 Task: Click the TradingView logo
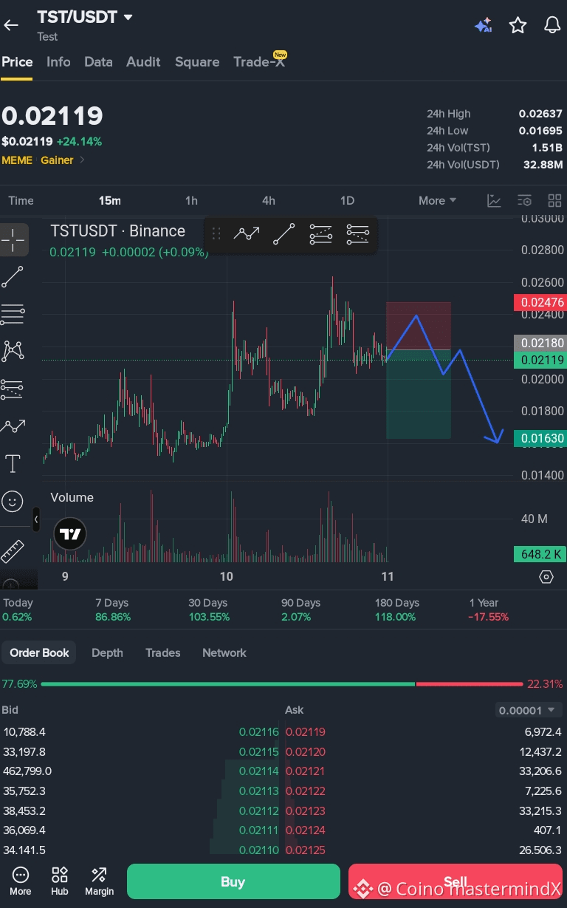click(x=70, y=533)
